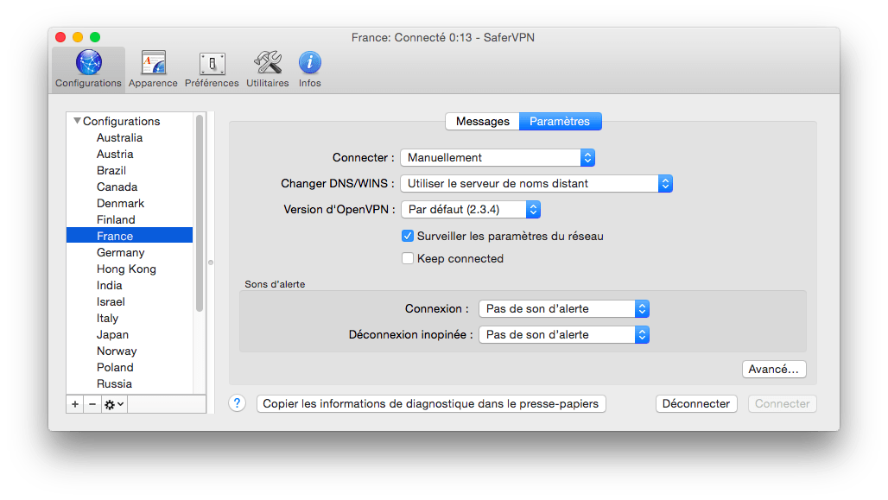Copy diagnostic info to the clipboard
Image resolution: width=888 pixels, height=500 pixels.
(x=431, y=404)
